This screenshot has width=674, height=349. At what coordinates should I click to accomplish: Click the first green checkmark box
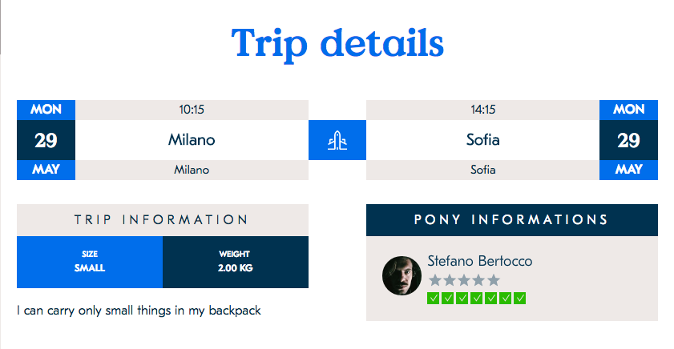point(434,299)
